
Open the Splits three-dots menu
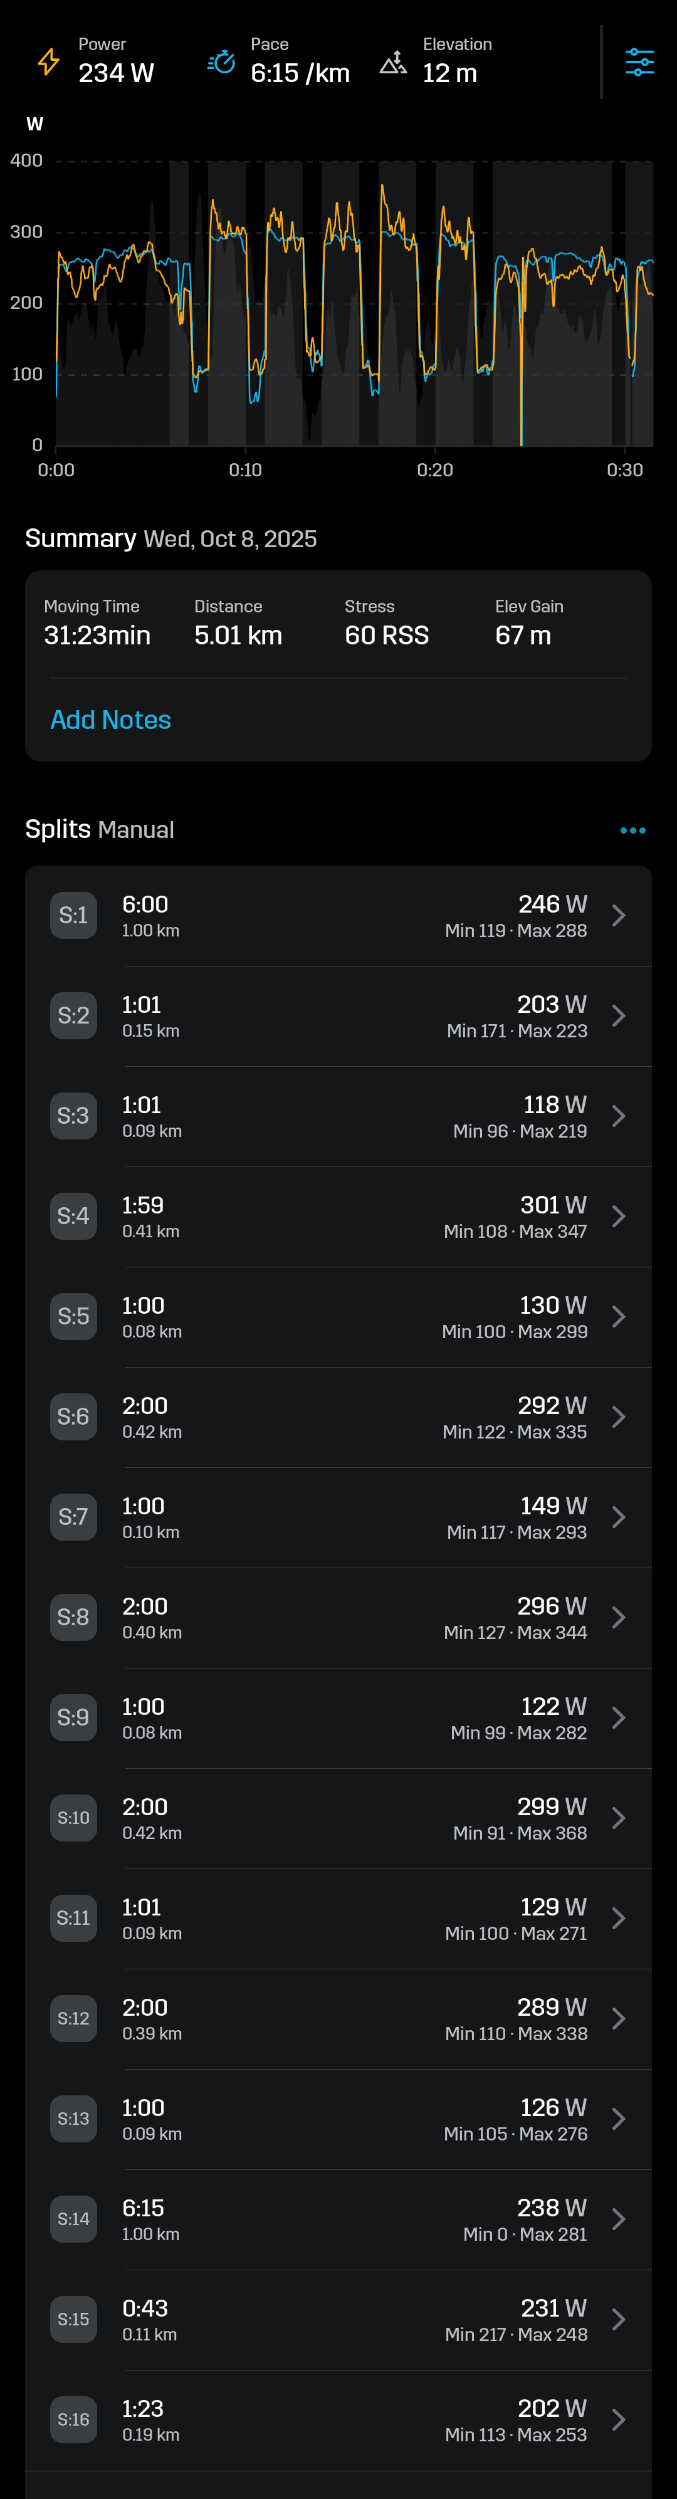632,830
